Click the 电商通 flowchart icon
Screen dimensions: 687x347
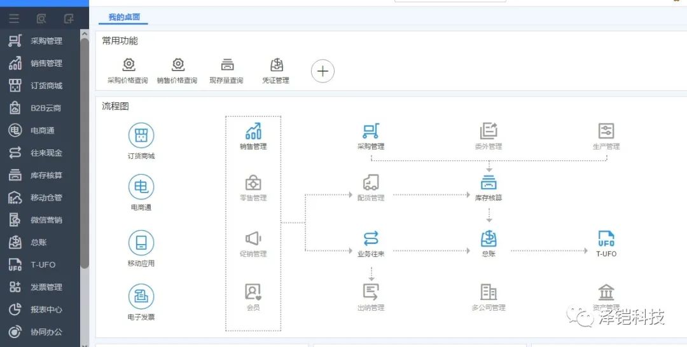click(141, 187)
